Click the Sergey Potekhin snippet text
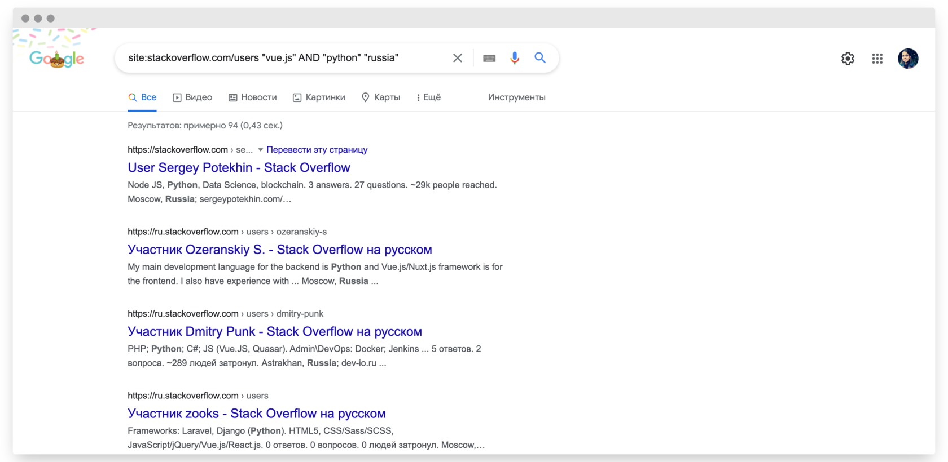 click(x=312, y=192)
